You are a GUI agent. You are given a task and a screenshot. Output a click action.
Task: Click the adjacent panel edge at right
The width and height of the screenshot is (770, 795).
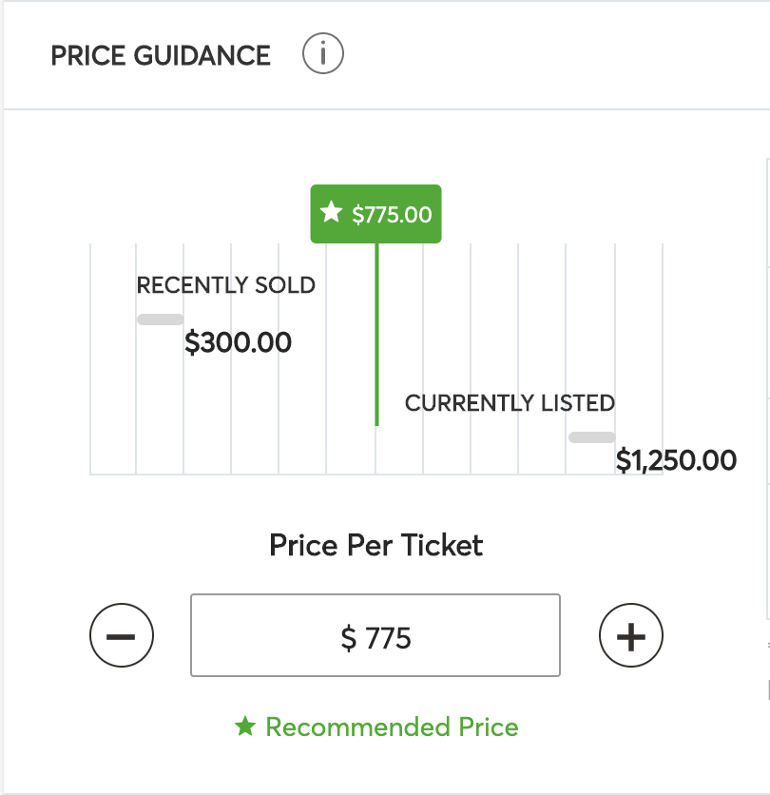click(x=767, y=388)
